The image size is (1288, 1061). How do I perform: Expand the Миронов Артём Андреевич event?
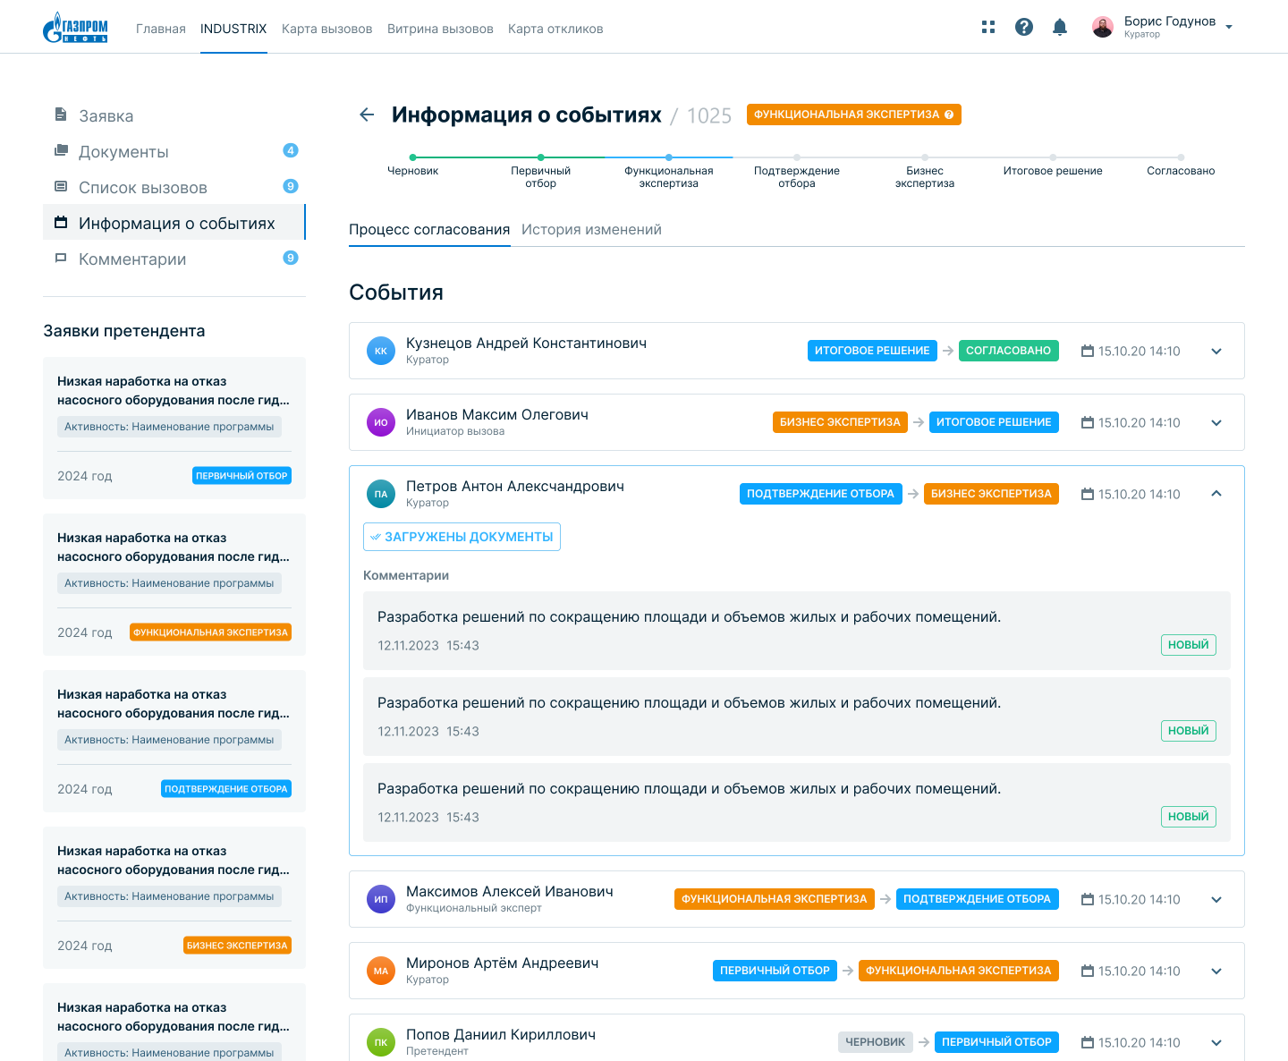point(1216,972)
